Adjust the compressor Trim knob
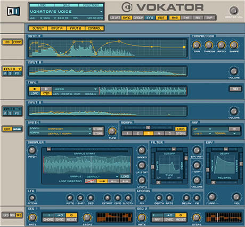 coord(197,45)
